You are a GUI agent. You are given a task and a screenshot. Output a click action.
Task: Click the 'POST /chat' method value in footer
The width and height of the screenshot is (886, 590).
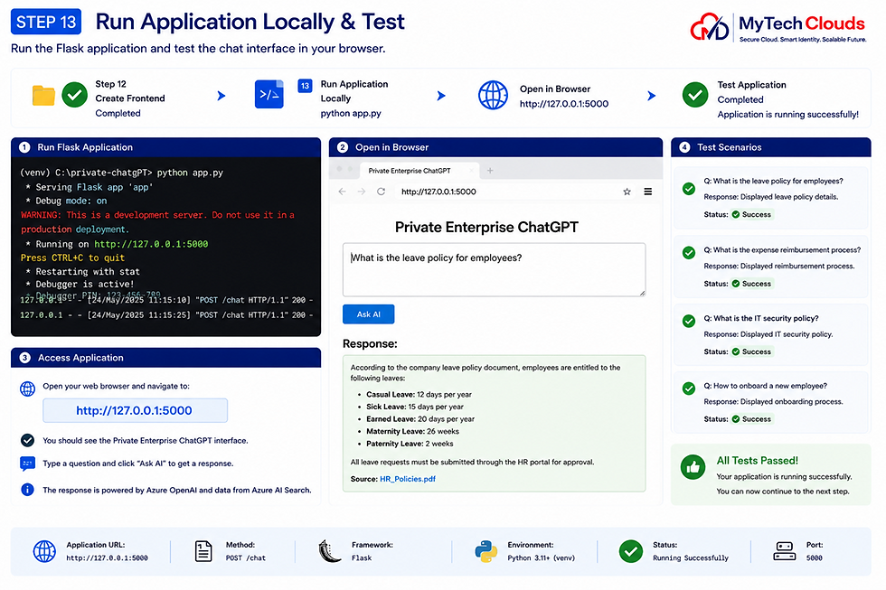point(245,557)
